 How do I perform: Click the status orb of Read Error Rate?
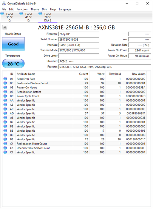[5, 79]
